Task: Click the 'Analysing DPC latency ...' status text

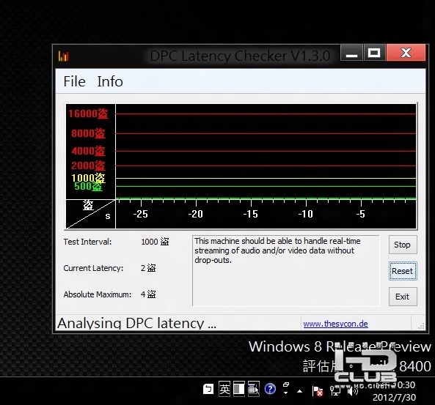Action: point(136,323)
